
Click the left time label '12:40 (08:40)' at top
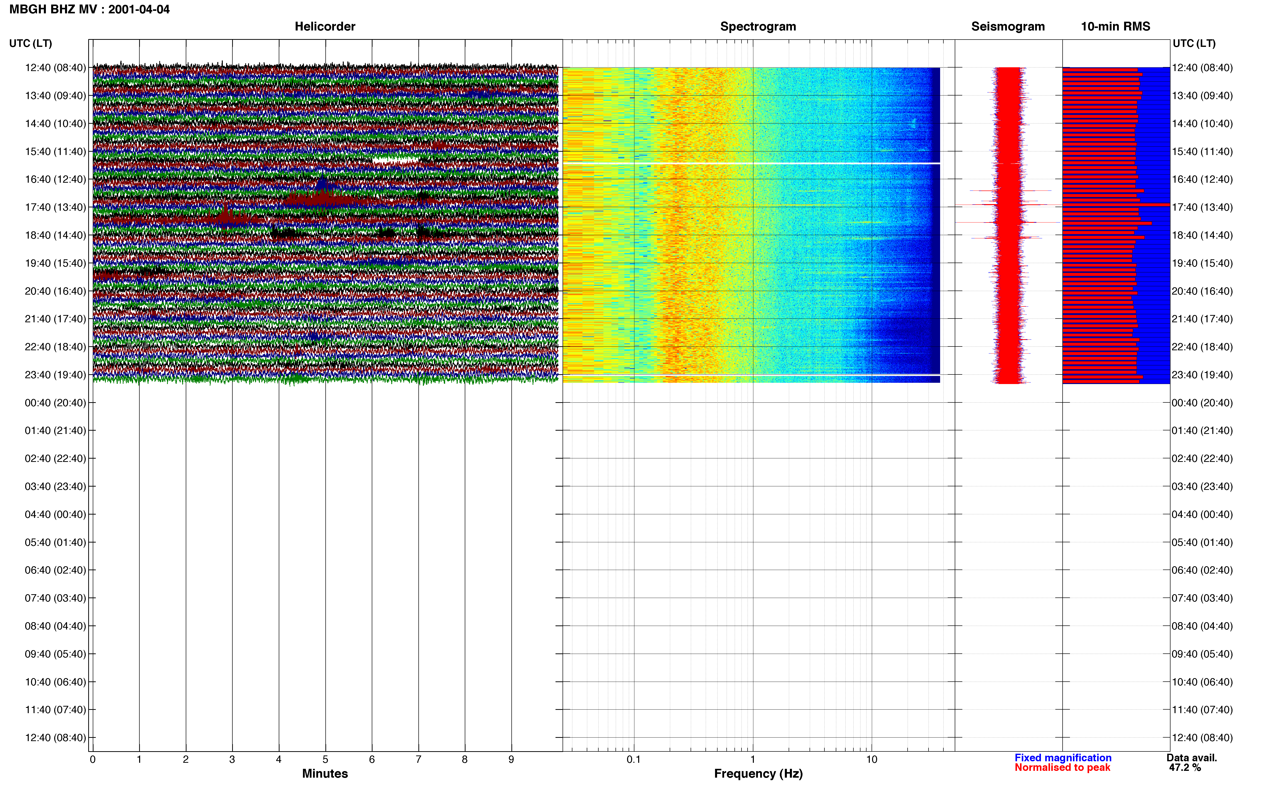coord(55,68)
